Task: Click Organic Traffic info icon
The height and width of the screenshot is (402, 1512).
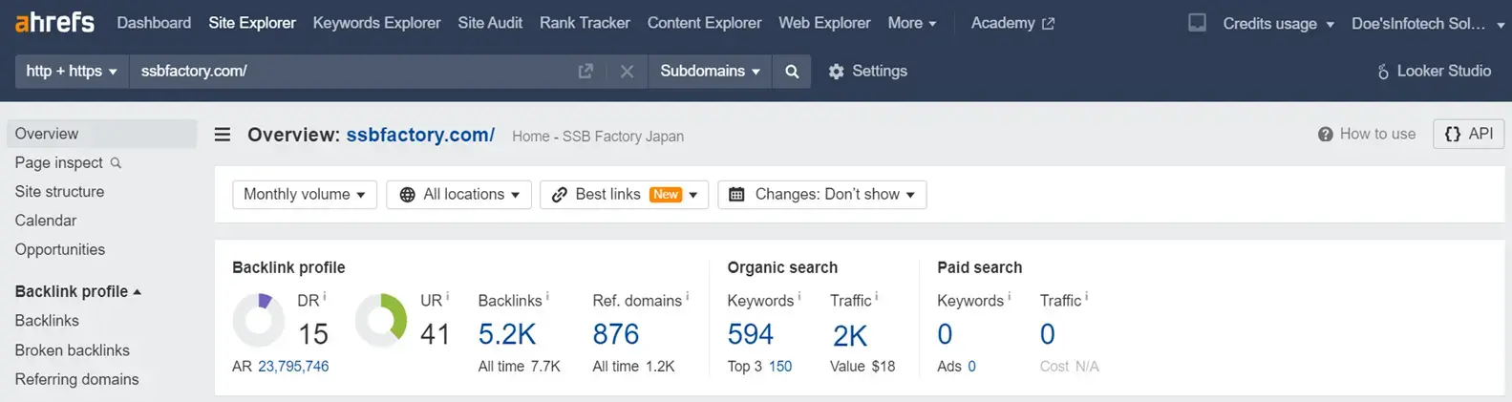Action: pyautogui.click(x=877, y=297)
